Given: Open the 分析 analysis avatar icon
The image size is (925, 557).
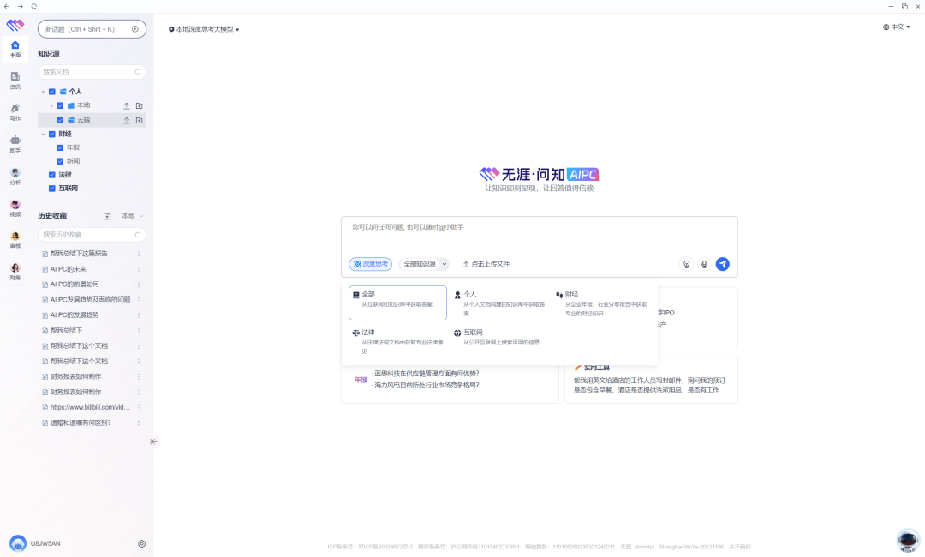Looking at the screenshot, I should point(15,176).
